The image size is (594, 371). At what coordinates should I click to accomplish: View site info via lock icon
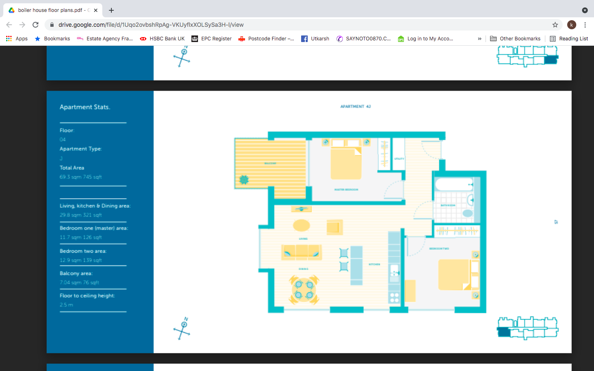tap(52, 25)
